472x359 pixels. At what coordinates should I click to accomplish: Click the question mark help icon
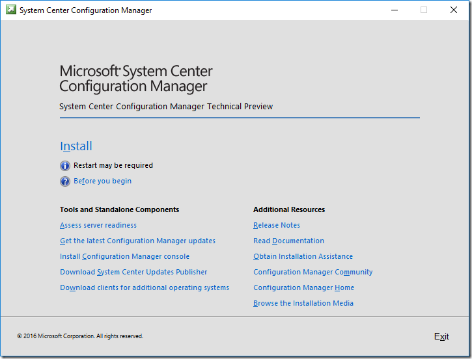pyautogui.click(x=65, y=181)
